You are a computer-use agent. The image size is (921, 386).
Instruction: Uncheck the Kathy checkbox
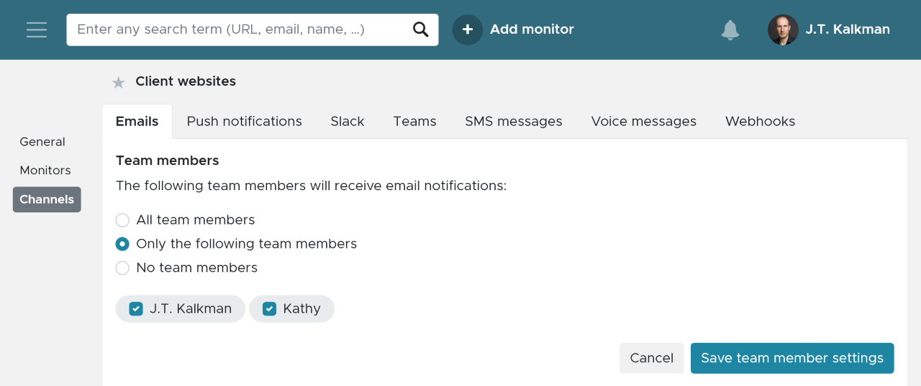coord(269,309)
